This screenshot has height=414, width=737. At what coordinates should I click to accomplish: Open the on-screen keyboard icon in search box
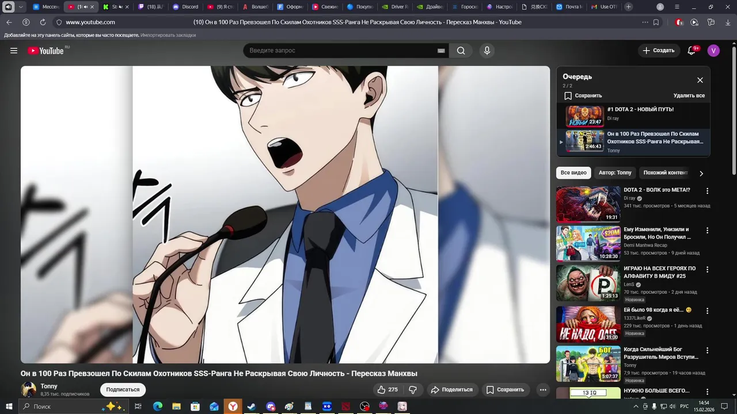441,51
